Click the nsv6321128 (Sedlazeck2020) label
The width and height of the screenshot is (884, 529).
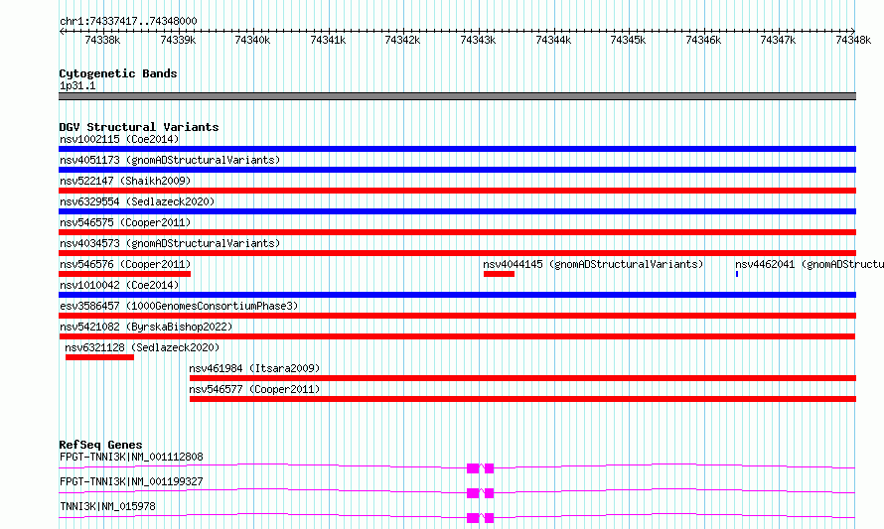(x=142, y=347)
